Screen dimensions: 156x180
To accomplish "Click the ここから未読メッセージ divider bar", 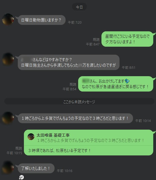I will 79,102.
